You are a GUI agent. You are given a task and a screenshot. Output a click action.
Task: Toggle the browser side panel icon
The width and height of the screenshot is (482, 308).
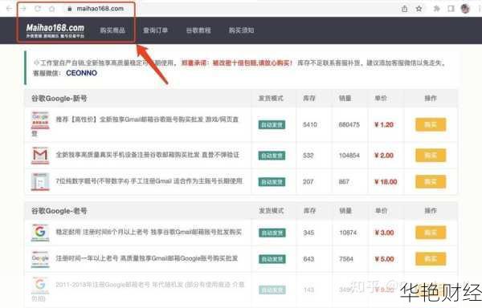(x=451, y=9)
